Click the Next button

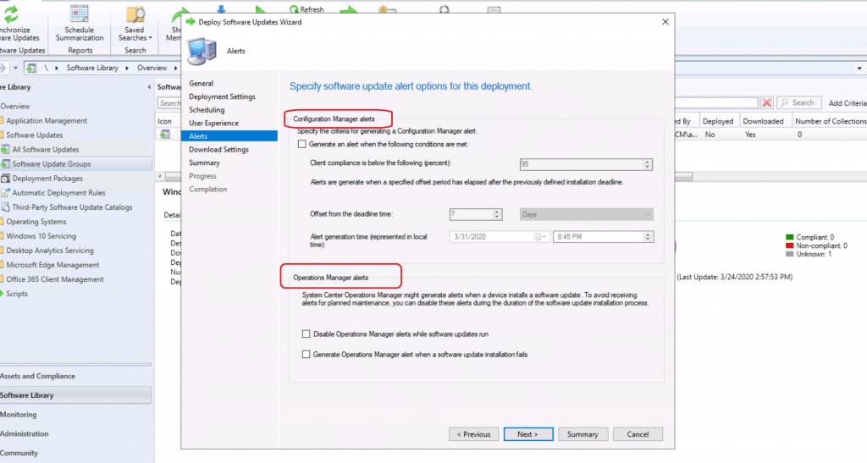click(528, 434)
